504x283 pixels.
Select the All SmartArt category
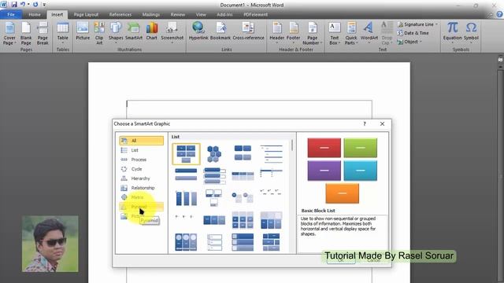tap(141, 141)
